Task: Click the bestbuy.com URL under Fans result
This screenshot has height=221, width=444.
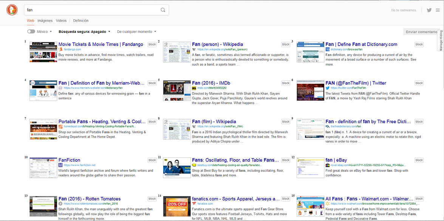Action: [230, 165]
